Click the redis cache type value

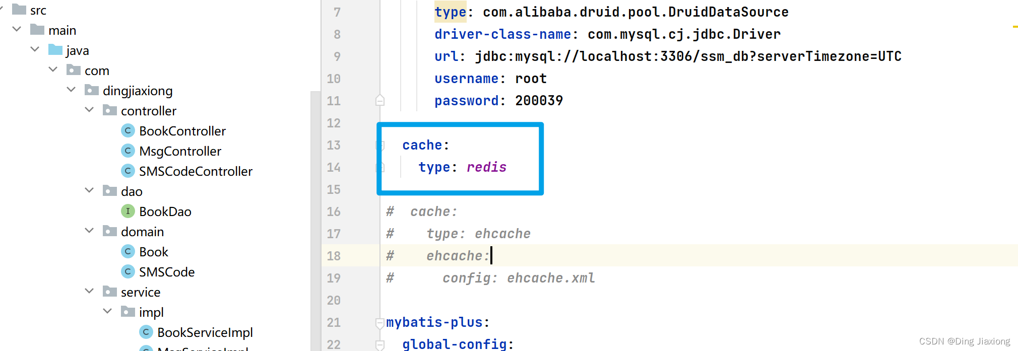486,167
